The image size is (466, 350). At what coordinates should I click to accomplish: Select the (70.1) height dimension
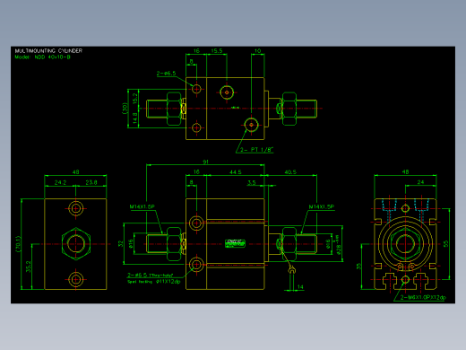(19, 244)
